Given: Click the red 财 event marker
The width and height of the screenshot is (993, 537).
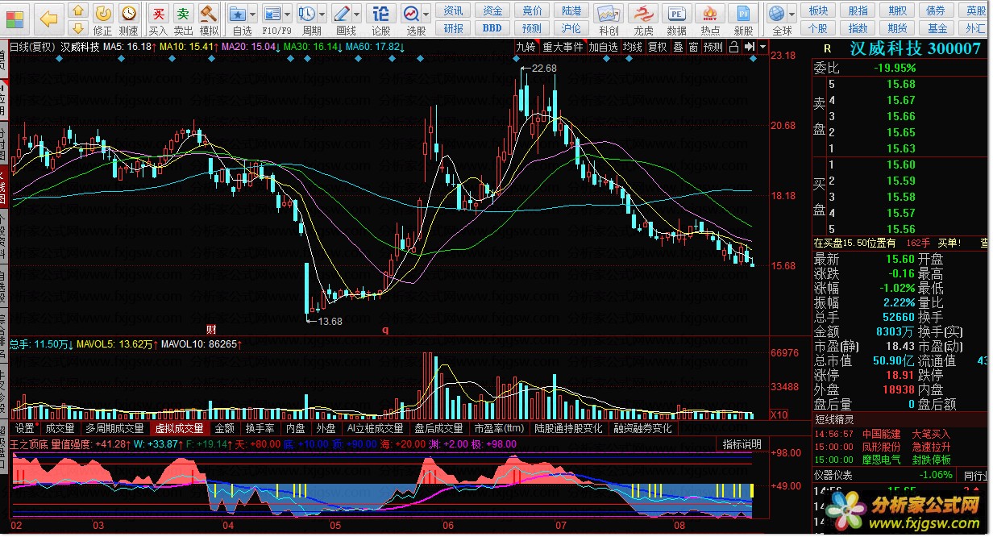Looking at the screenshot, I should coord(211,329).
